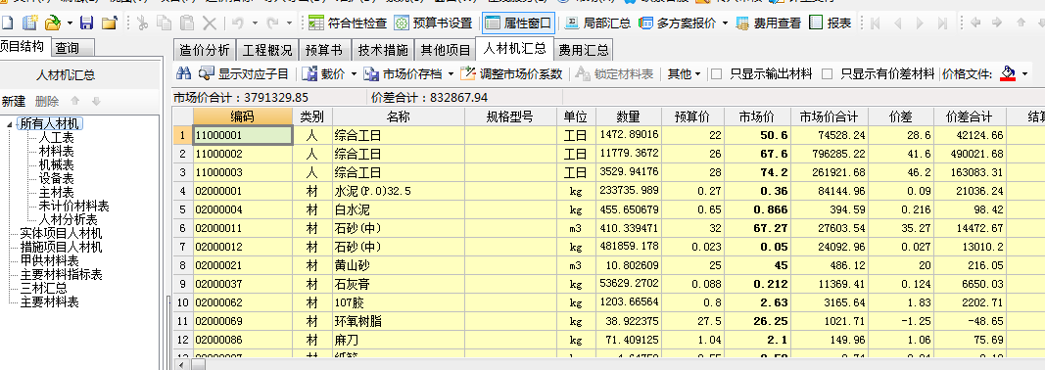Image resolution: width=1045 pixels, height=370 pixels.
Task: Switch to 费用汇总 tab
Action: click(584, 50)
